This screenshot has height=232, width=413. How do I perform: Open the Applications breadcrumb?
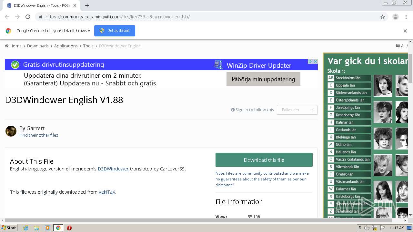pos(66,46)
